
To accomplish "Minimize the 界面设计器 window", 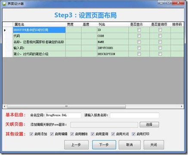I will 161,3.
